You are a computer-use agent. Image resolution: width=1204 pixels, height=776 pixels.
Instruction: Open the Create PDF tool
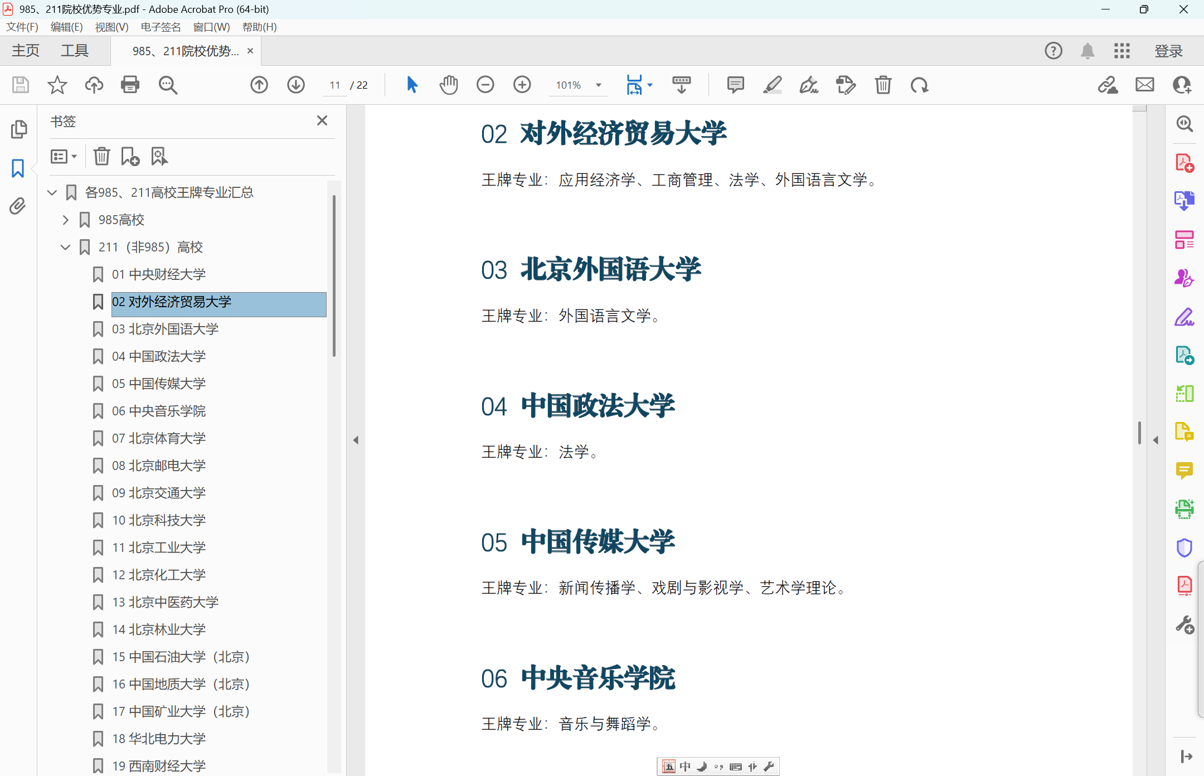(x=1185, y=163)
